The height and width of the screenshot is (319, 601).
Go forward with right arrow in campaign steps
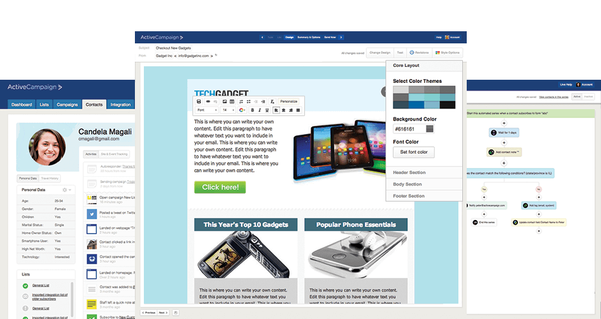pos(341,37)
